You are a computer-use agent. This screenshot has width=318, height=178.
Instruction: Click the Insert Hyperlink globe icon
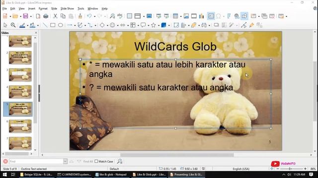coord(237,16)
